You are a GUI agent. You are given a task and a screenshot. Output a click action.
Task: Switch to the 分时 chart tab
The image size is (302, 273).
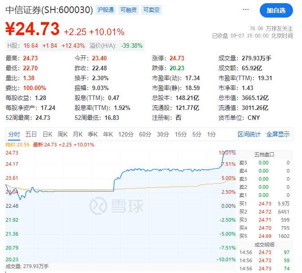14,134
